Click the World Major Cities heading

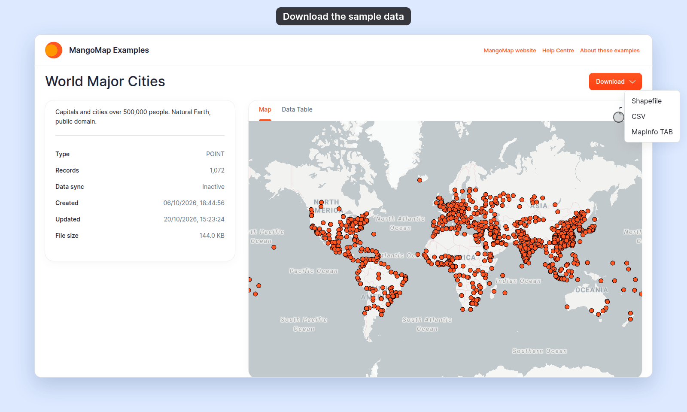coord(105,81)
